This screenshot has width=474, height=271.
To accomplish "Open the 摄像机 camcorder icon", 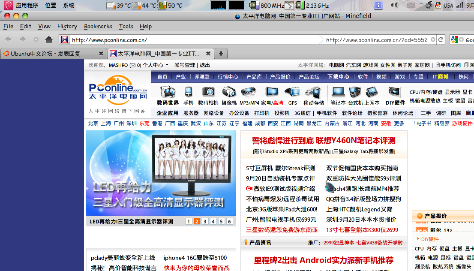I will pos(229,92).
